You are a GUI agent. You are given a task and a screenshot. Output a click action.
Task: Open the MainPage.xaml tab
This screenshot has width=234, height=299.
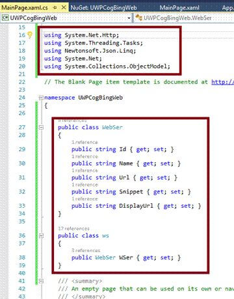pos(179,8)
